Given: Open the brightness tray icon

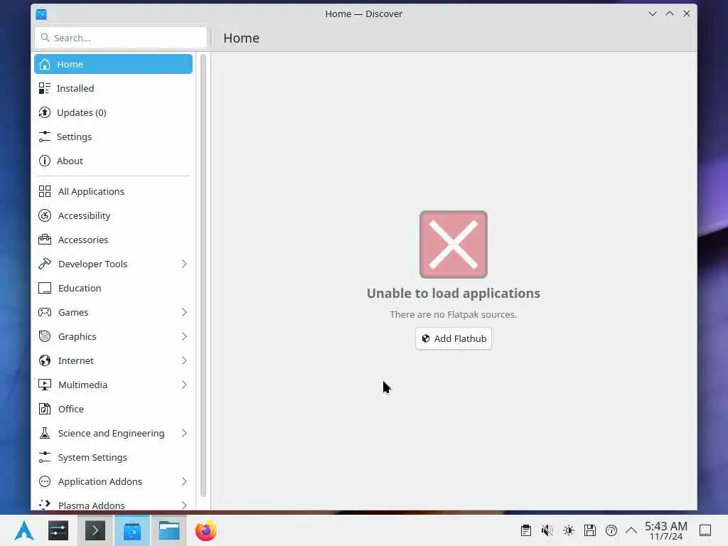Looking at the screenshot, I should click(568, 530).
